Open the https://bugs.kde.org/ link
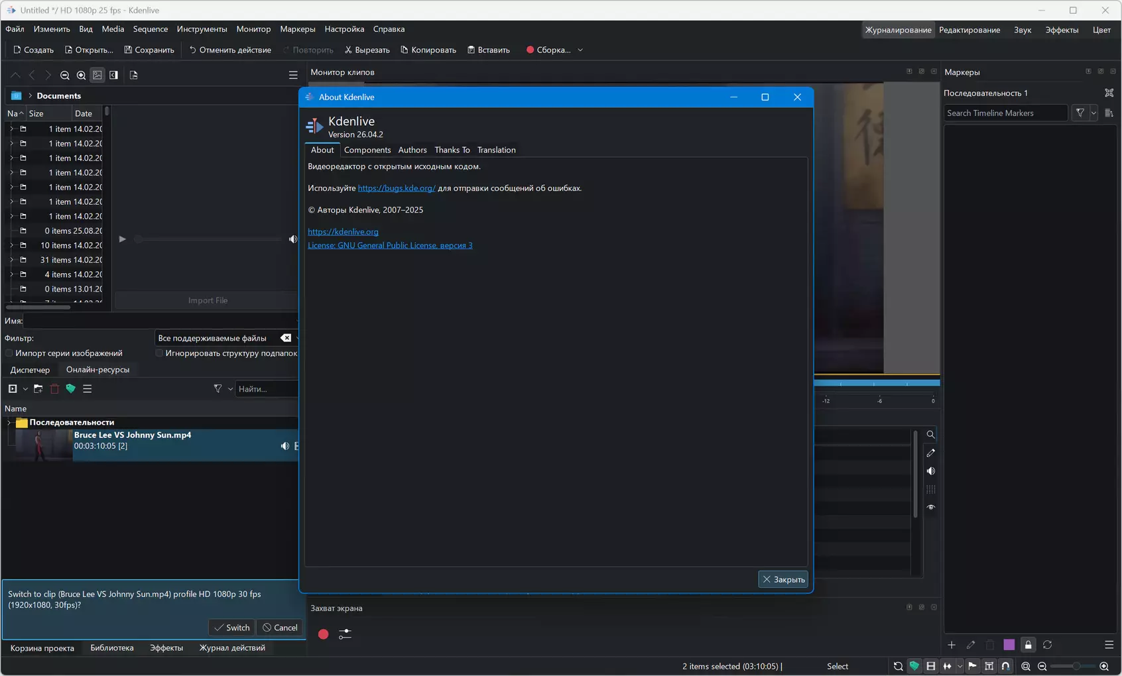 tap(397, 188)
